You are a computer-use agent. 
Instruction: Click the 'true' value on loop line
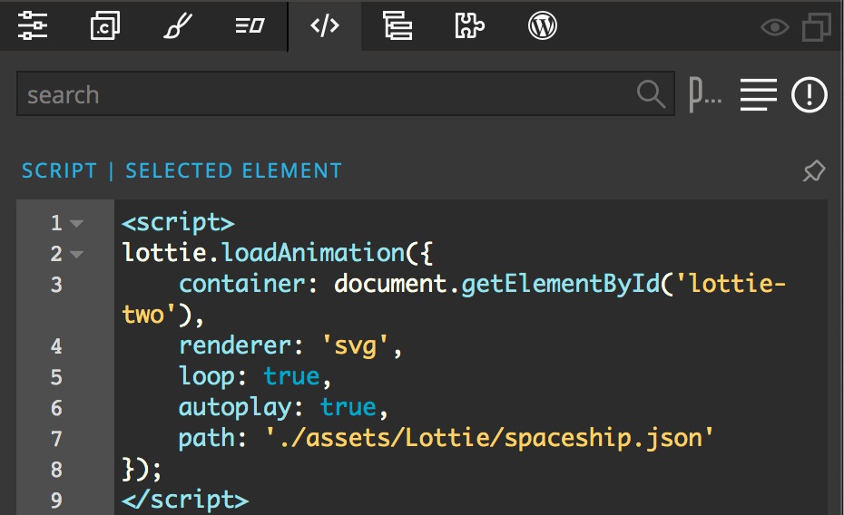coord(291,375)
